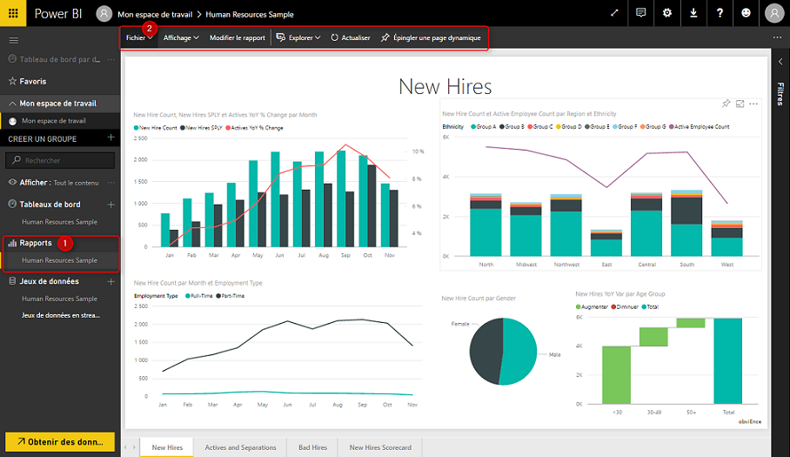Screen dimensions: 790x457
Task: Open more options on Region Ethnicity chart
Action: pos(753,104)
